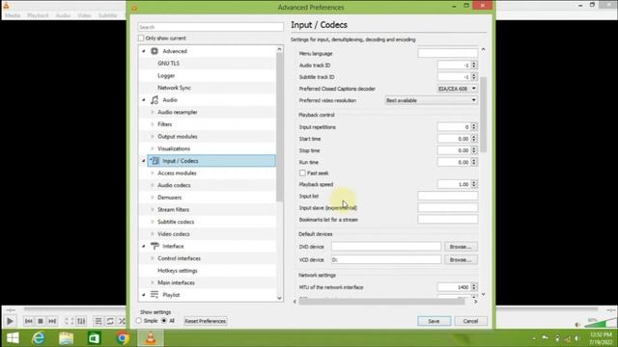Click the VCD device path field

pyautogui.click(x=386, y=259)
